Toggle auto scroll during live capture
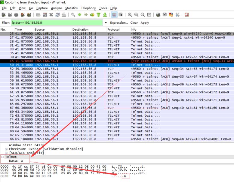This screenshot has height=182, width=234. 121,15
